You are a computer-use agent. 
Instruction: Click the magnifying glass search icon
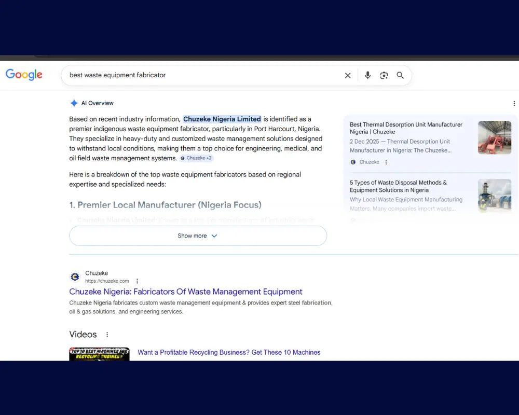click(x=400, y=75)
